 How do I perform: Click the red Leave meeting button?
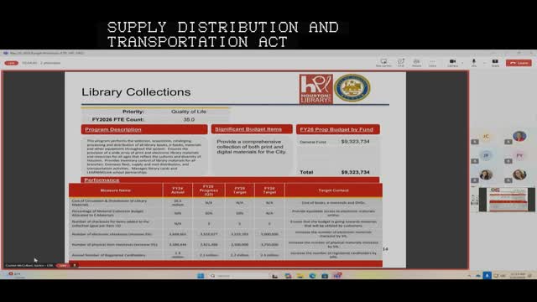[519, 63]
